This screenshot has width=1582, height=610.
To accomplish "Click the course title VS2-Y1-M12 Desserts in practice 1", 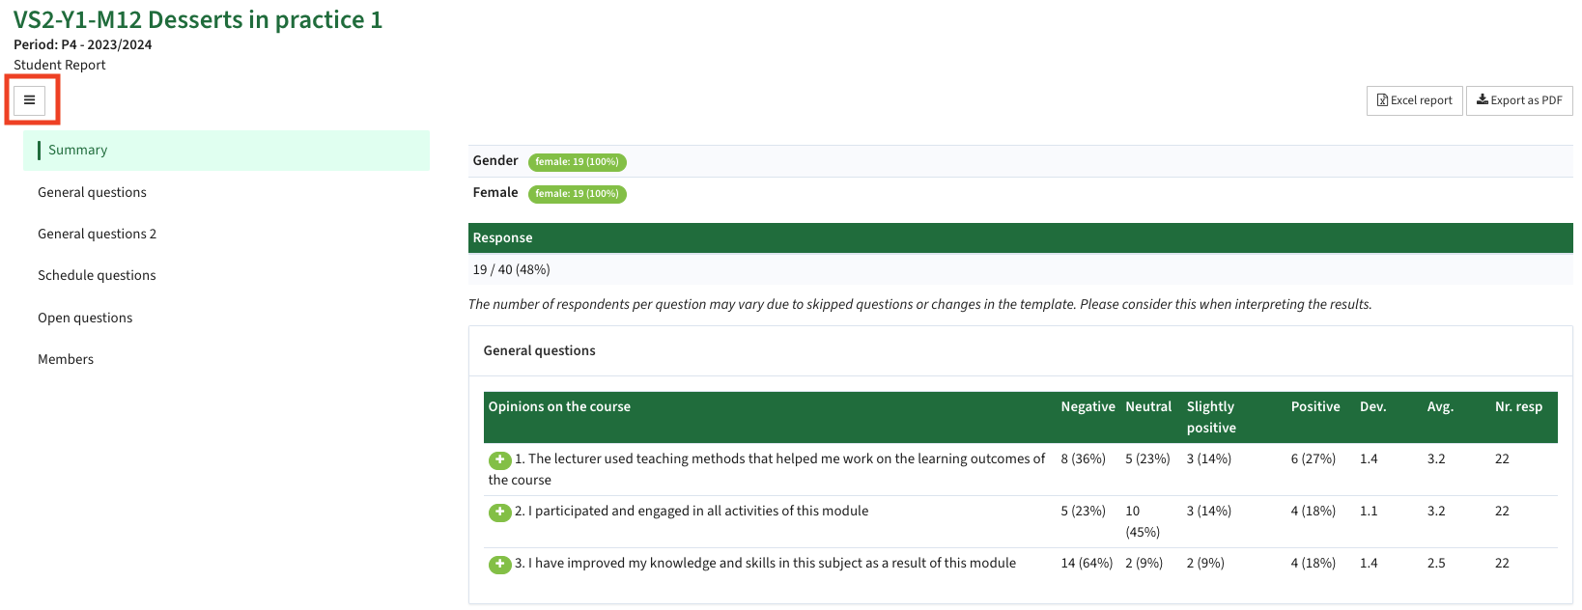I will tap(198, 19).
